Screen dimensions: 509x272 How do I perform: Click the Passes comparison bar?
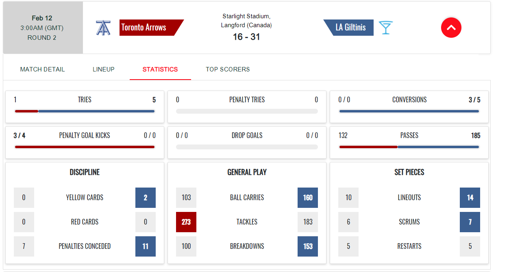[409, 147]
